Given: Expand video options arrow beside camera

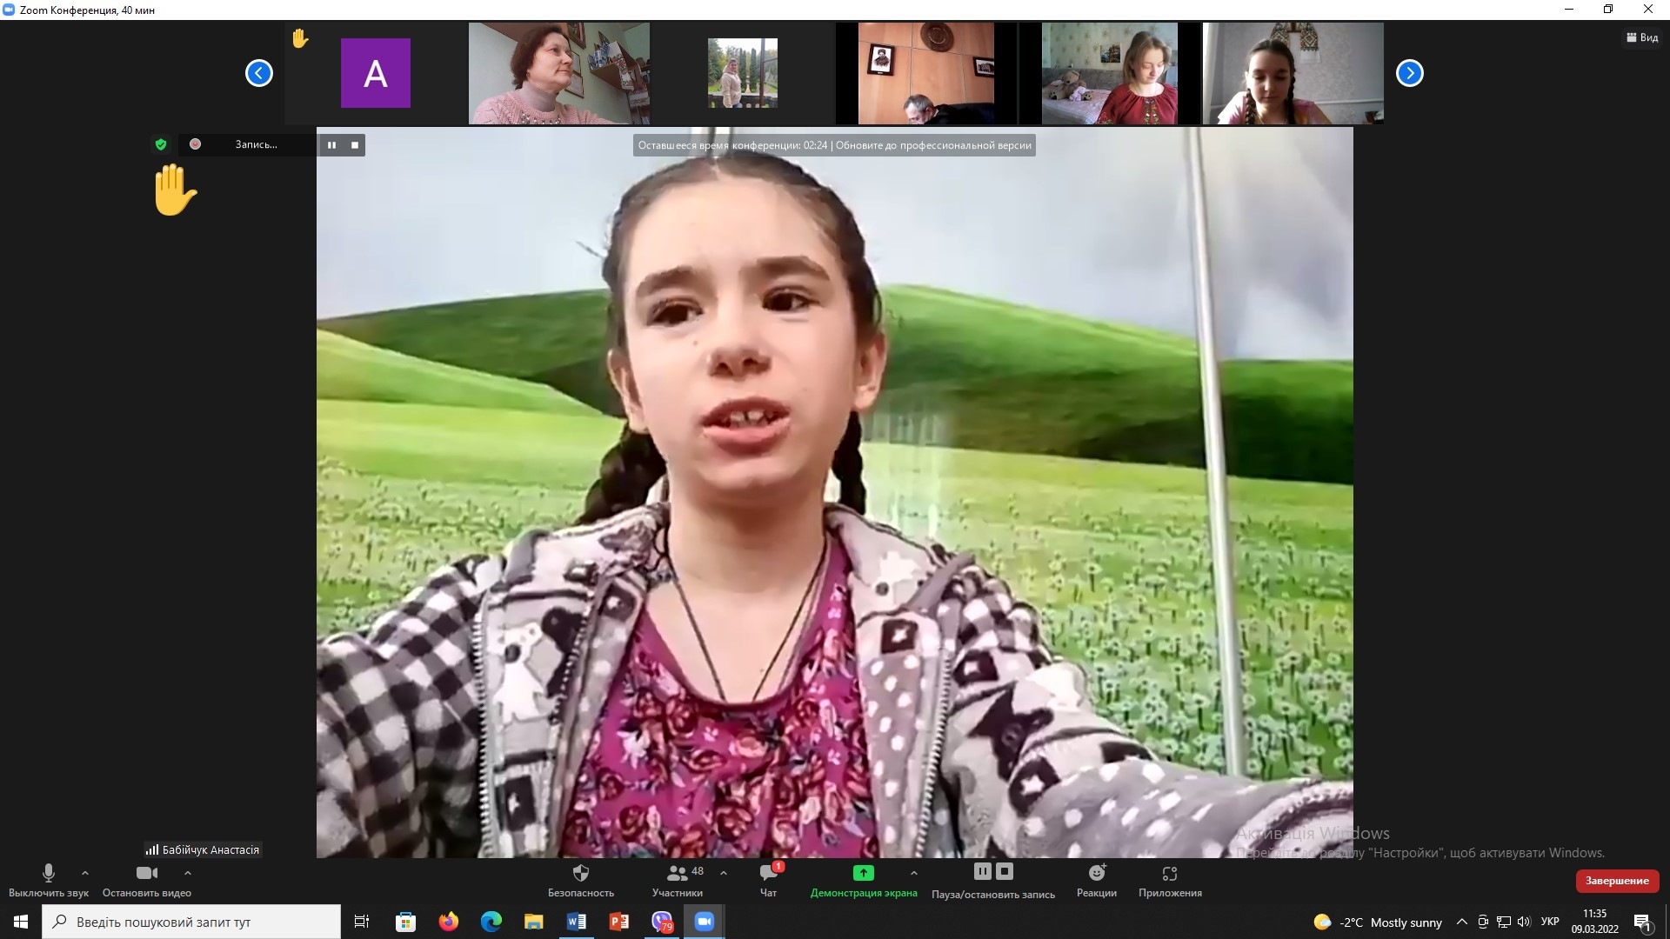Looking at the screenshot, I should pos(188,872).
